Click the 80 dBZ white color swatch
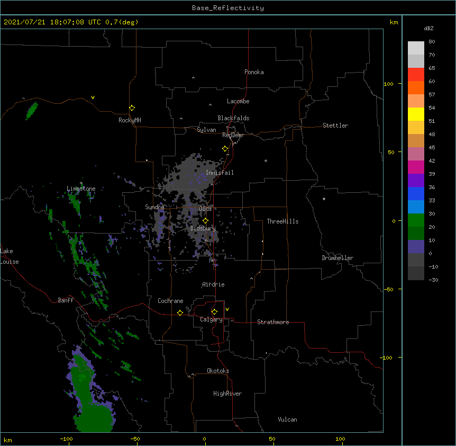The image size is (456, 446). [416, 48]
